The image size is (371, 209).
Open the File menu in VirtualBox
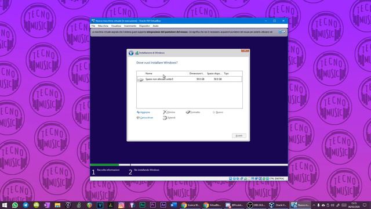(x=93, y=26)
